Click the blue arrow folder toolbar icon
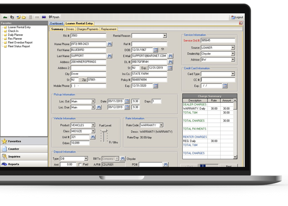This screenshot has height=206, width=288. click(18, 17)
